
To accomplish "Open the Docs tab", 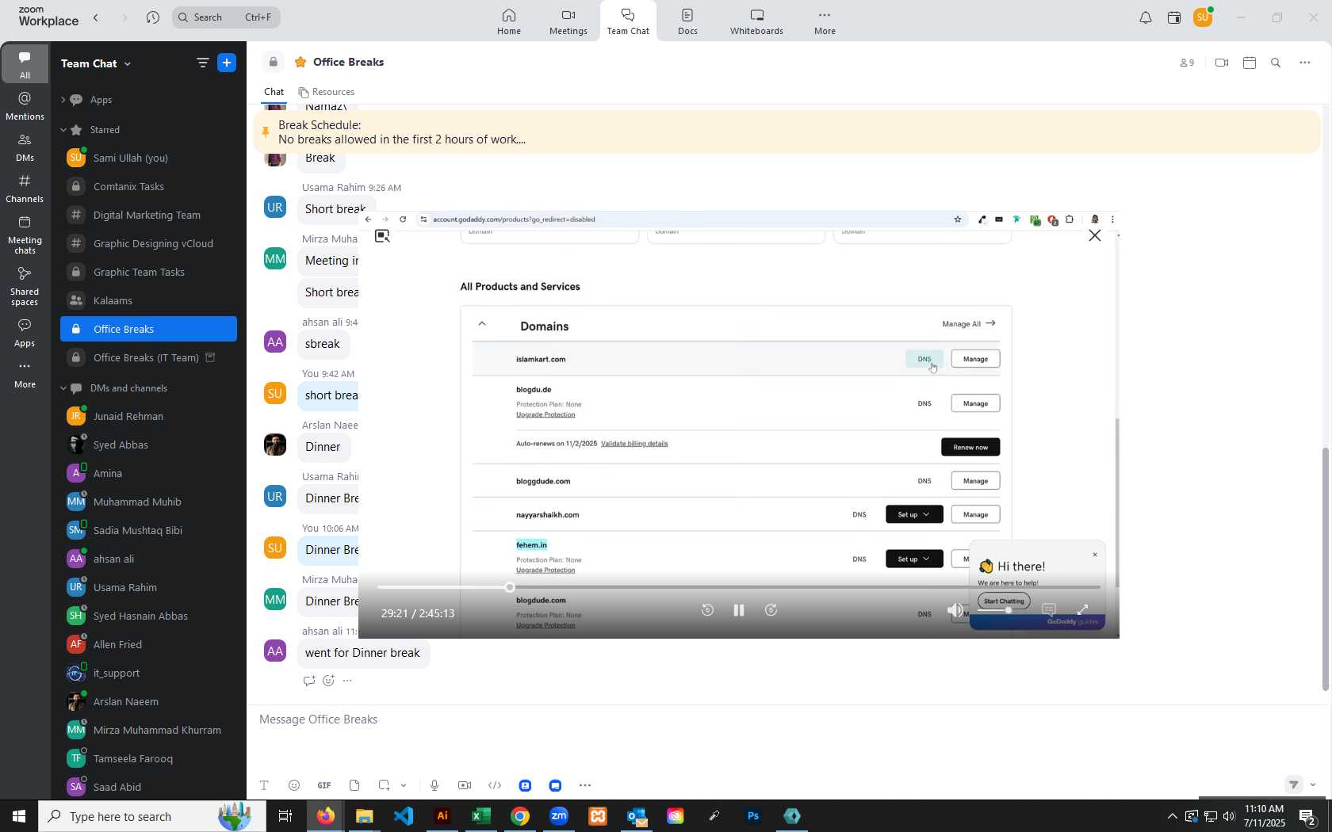I will 687,21.
